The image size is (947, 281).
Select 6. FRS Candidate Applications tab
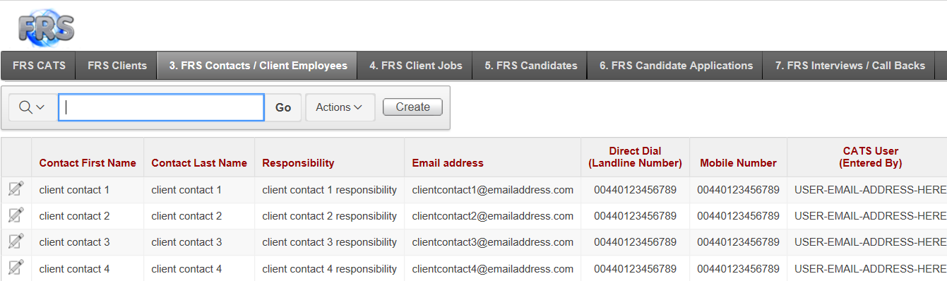click(676, 66)
